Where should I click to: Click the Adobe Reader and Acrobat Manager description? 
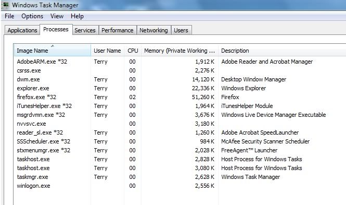coord(267,62)
